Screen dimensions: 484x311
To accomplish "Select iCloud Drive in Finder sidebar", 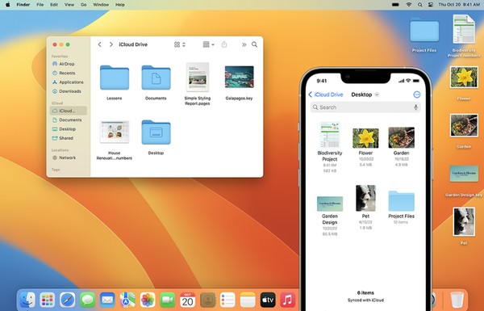I will click(x=69, y=111).
